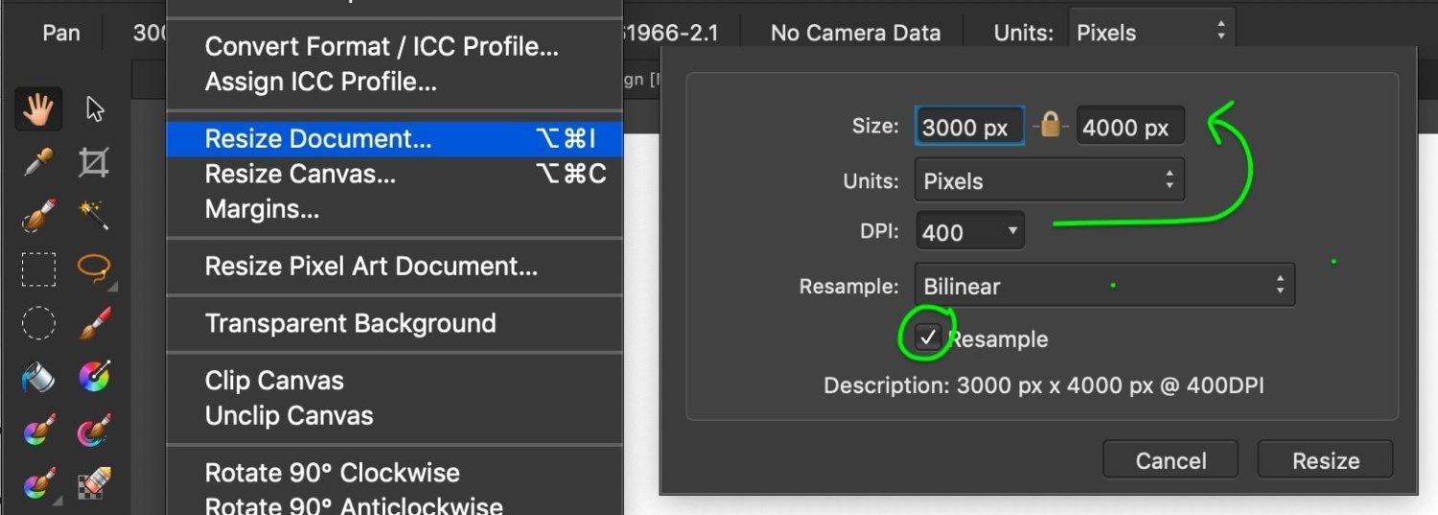Select the Flood Select magic wand tool
This screenshot has width=1438, height=515.
tap(94, 216)
